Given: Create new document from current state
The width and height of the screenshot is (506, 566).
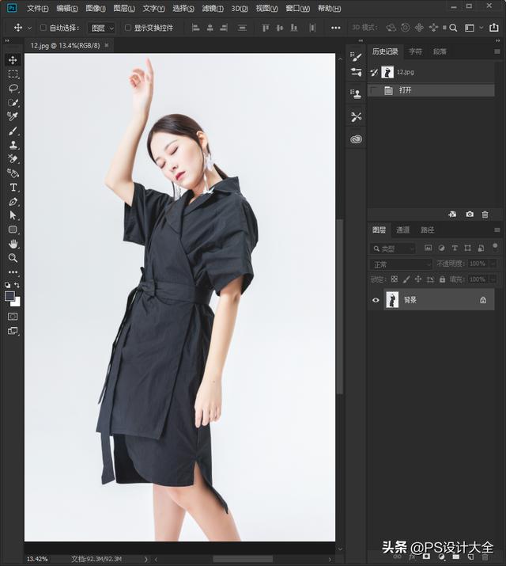Looking at the screenshot, I should pos(452,214).
